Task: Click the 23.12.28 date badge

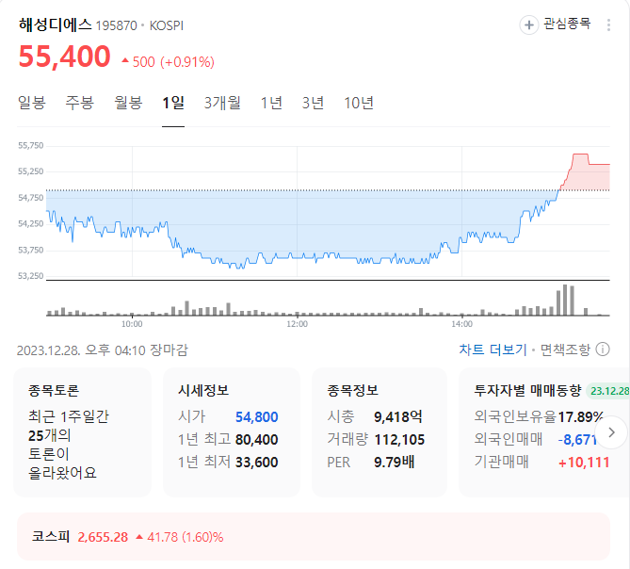Action: tap(608, 391)
